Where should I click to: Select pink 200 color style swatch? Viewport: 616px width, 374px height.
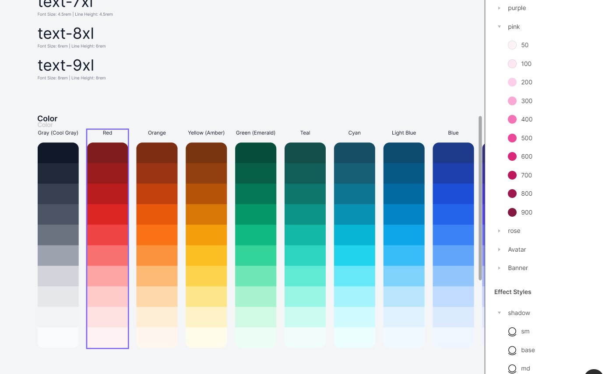tap(512, 82)
